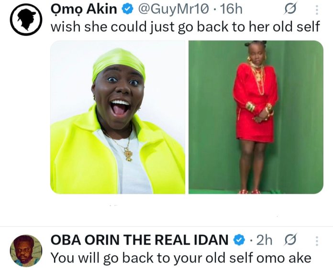Click the reply text "You will go back"
This screenshot has width=333, height=270.
(181, 258)
